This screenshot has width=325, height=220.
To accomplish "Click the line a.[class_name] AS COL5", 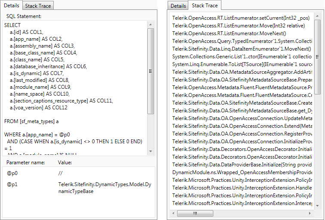I will [37, 60].
